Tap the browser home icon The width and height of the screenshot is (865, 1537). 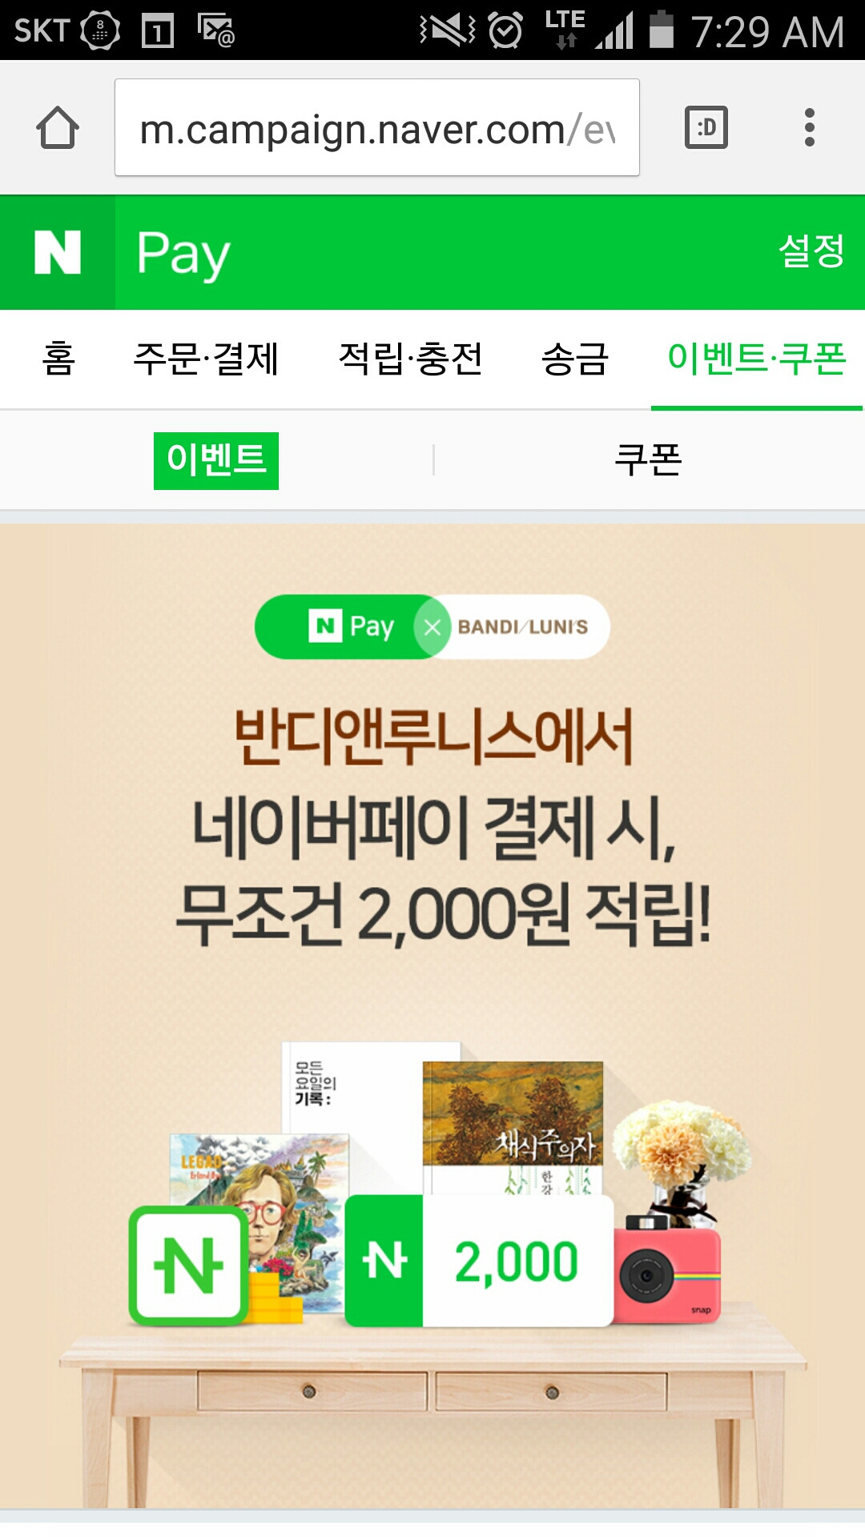pyautogui.click(x=58, y=128)
